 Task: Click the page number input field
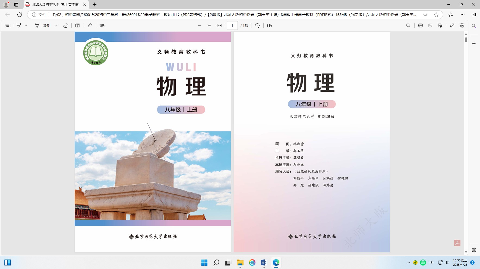click(232, 25)
